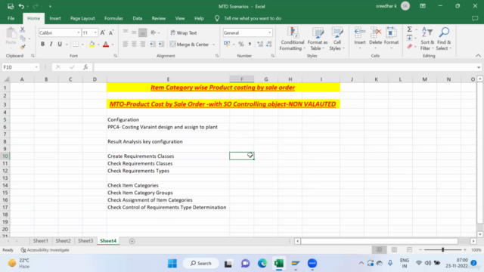Toggle center horizontal alignment

pos(134,45)
